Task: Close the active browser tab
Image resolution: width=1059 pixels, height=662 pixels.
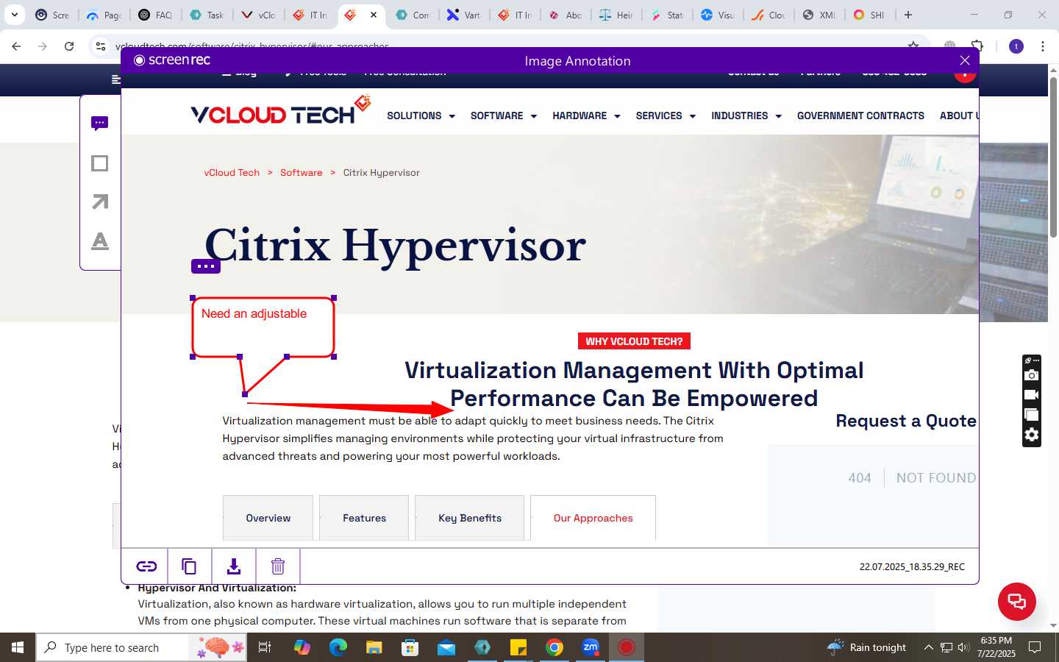Action: (x=374, y=15)
